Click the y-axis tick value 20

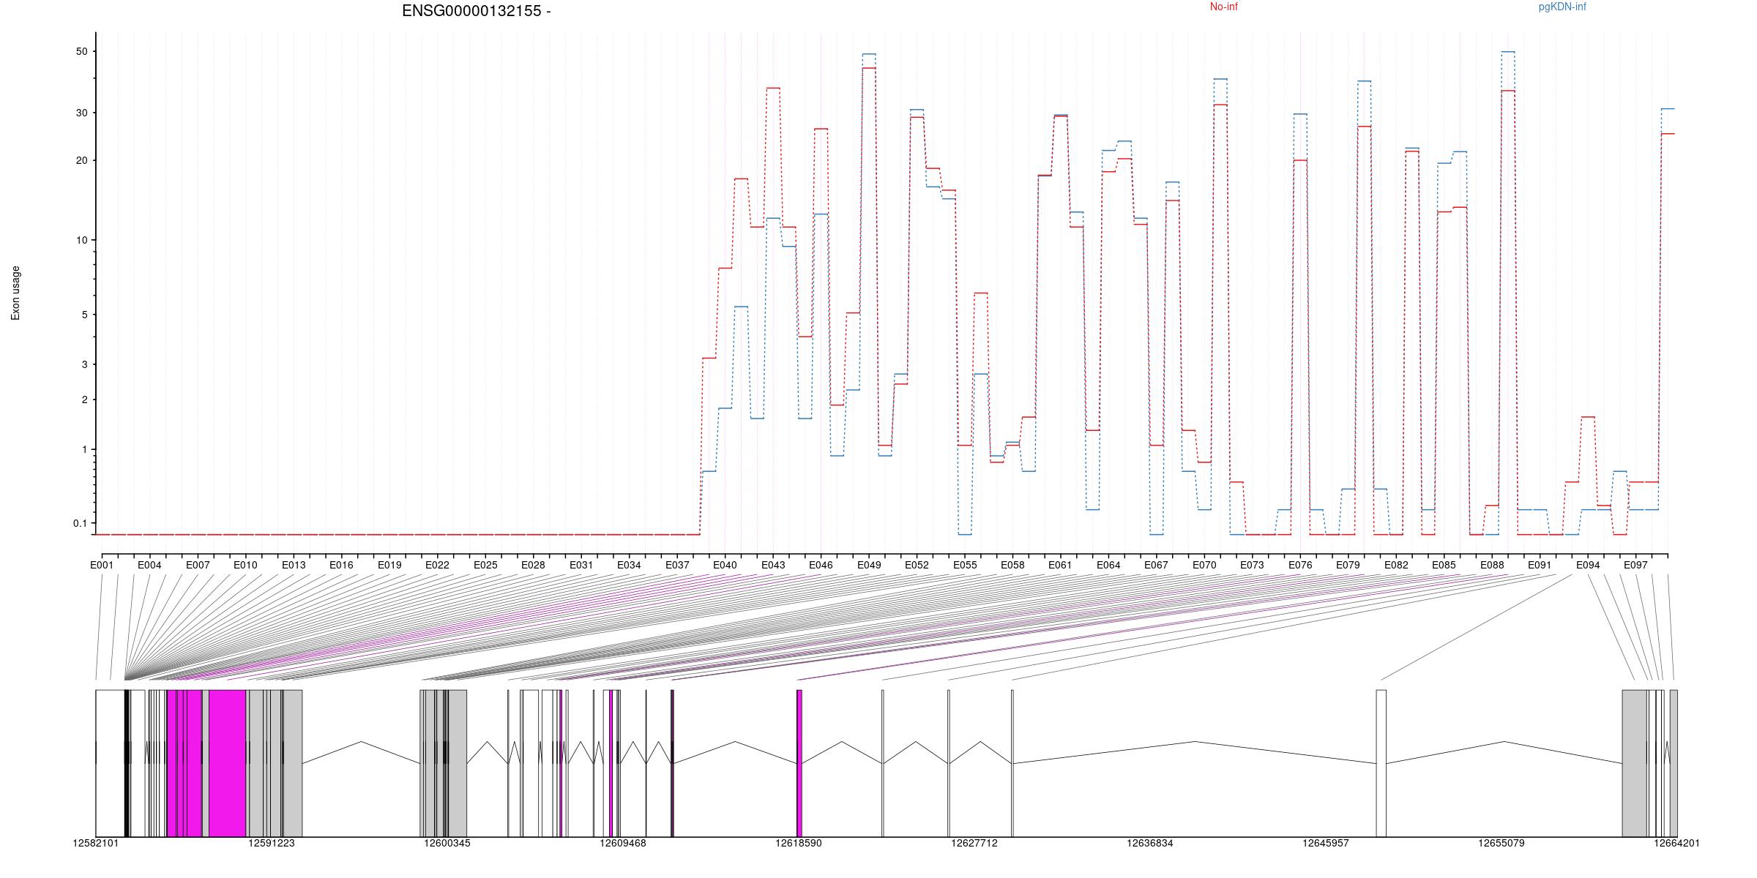[x=81, y=160]
